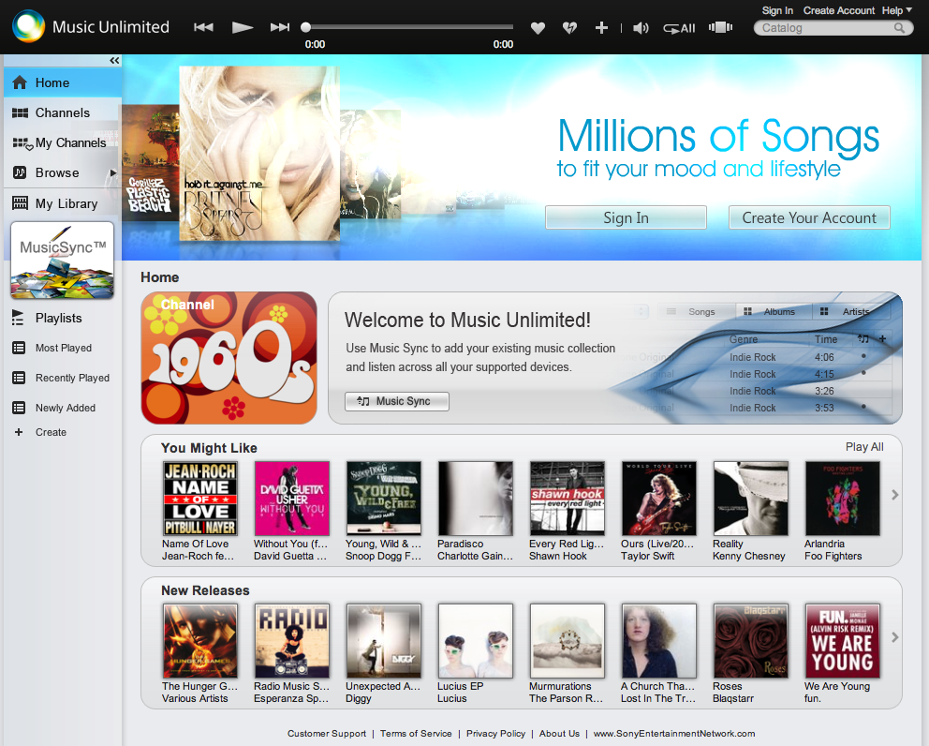
Task: Open the Customer Support footer link
Action: [327, 734]
